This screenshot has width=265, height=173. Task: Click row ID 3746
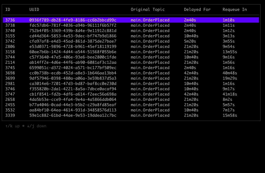click(x=131, y=89)
